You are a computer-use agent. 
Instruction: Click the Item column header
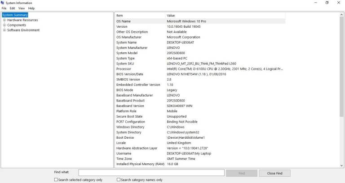click(140, 15)
